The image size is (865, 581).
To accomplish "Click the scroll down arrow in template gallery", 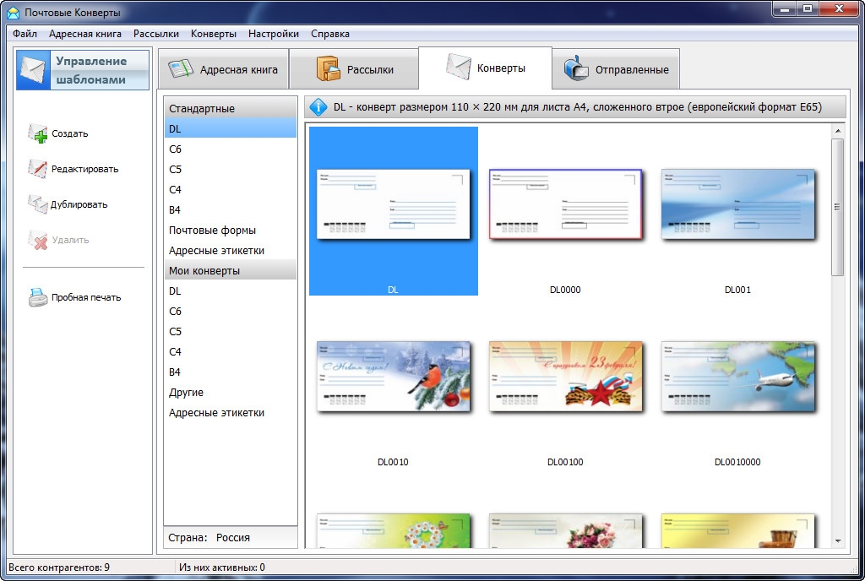I will [838, 540].
